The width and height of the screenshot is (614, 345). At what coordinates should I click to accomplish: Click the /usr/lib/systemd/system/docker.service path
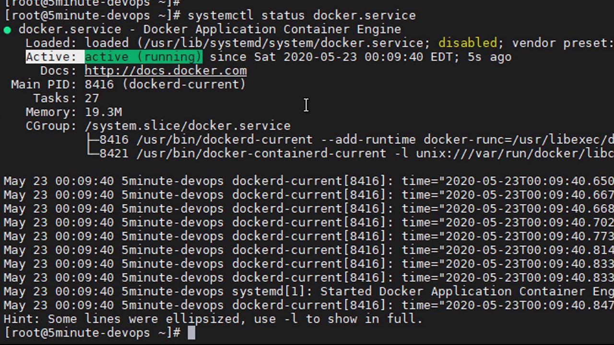click(283, 43)
